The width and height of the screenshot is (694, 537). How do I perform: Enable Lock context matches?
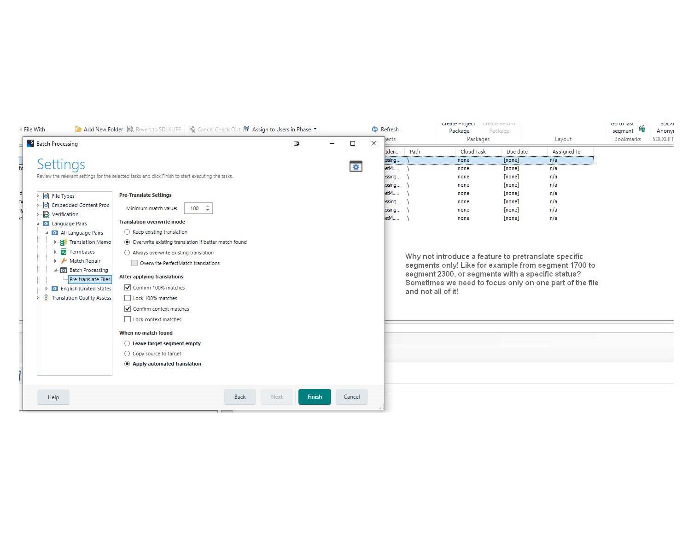[x=128, y=319]
